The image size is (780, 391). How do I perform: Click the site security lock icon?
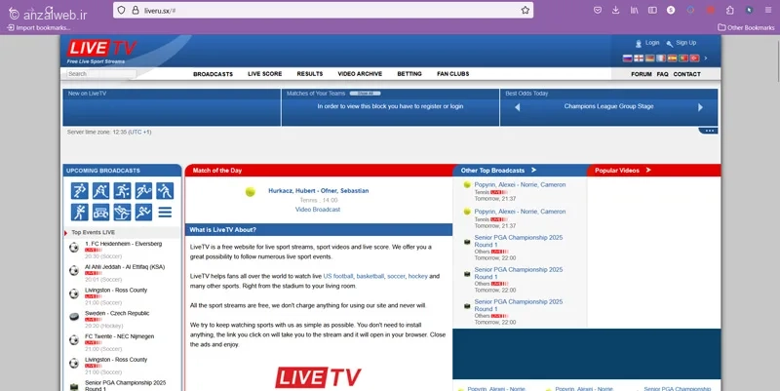coord(136,10)
